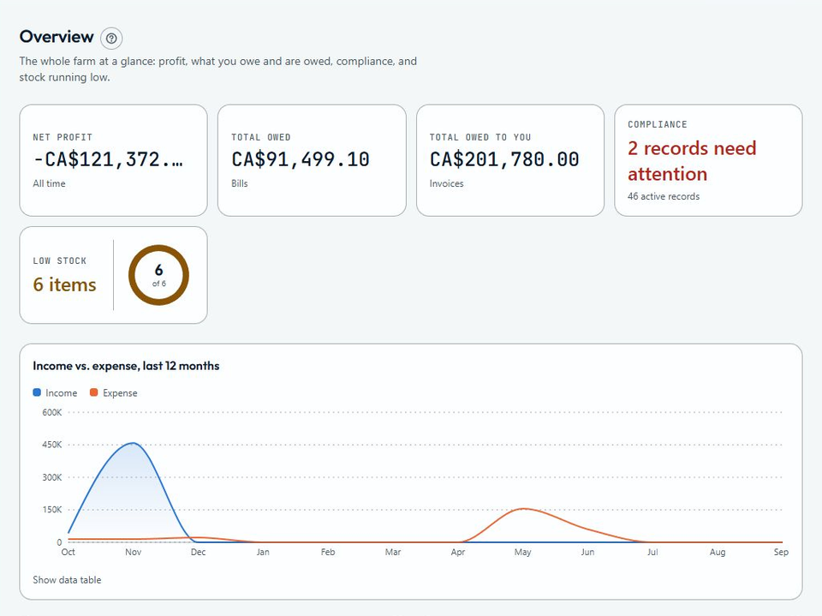Click '2 records need attention' text
822x616 pixels.
point(692,161)
